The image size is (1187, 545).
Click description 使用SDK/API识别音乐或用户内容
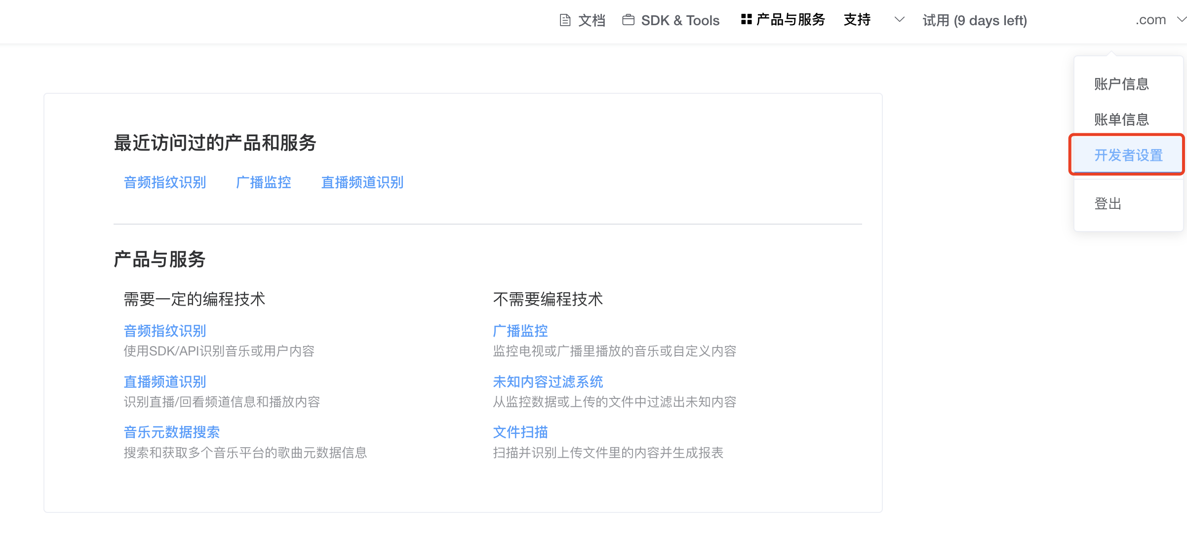coord(219,351)
